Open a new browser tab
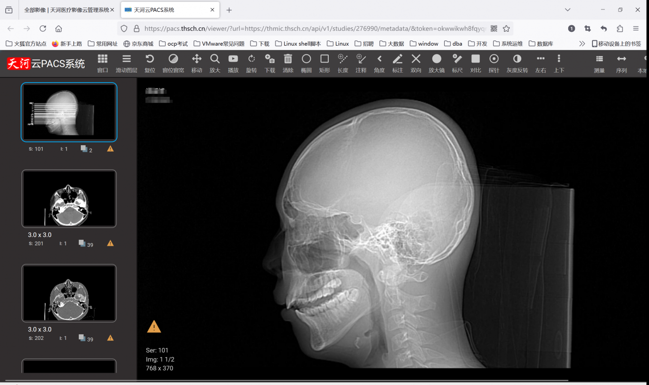The width and height of the screenshot is (649, 385). coord(229,10)
